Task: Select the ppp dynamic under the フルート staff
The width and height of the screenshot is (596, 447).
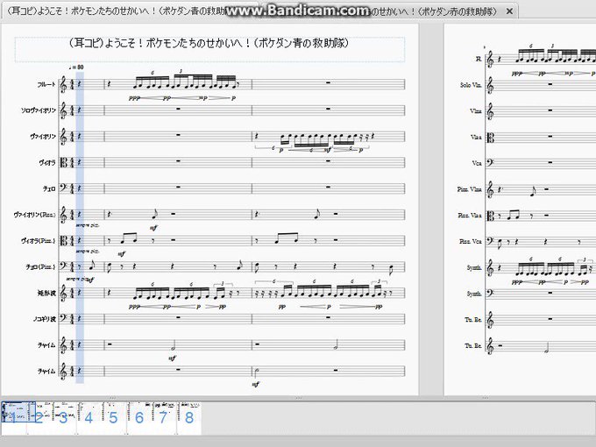Action: [x=134, y=98]
